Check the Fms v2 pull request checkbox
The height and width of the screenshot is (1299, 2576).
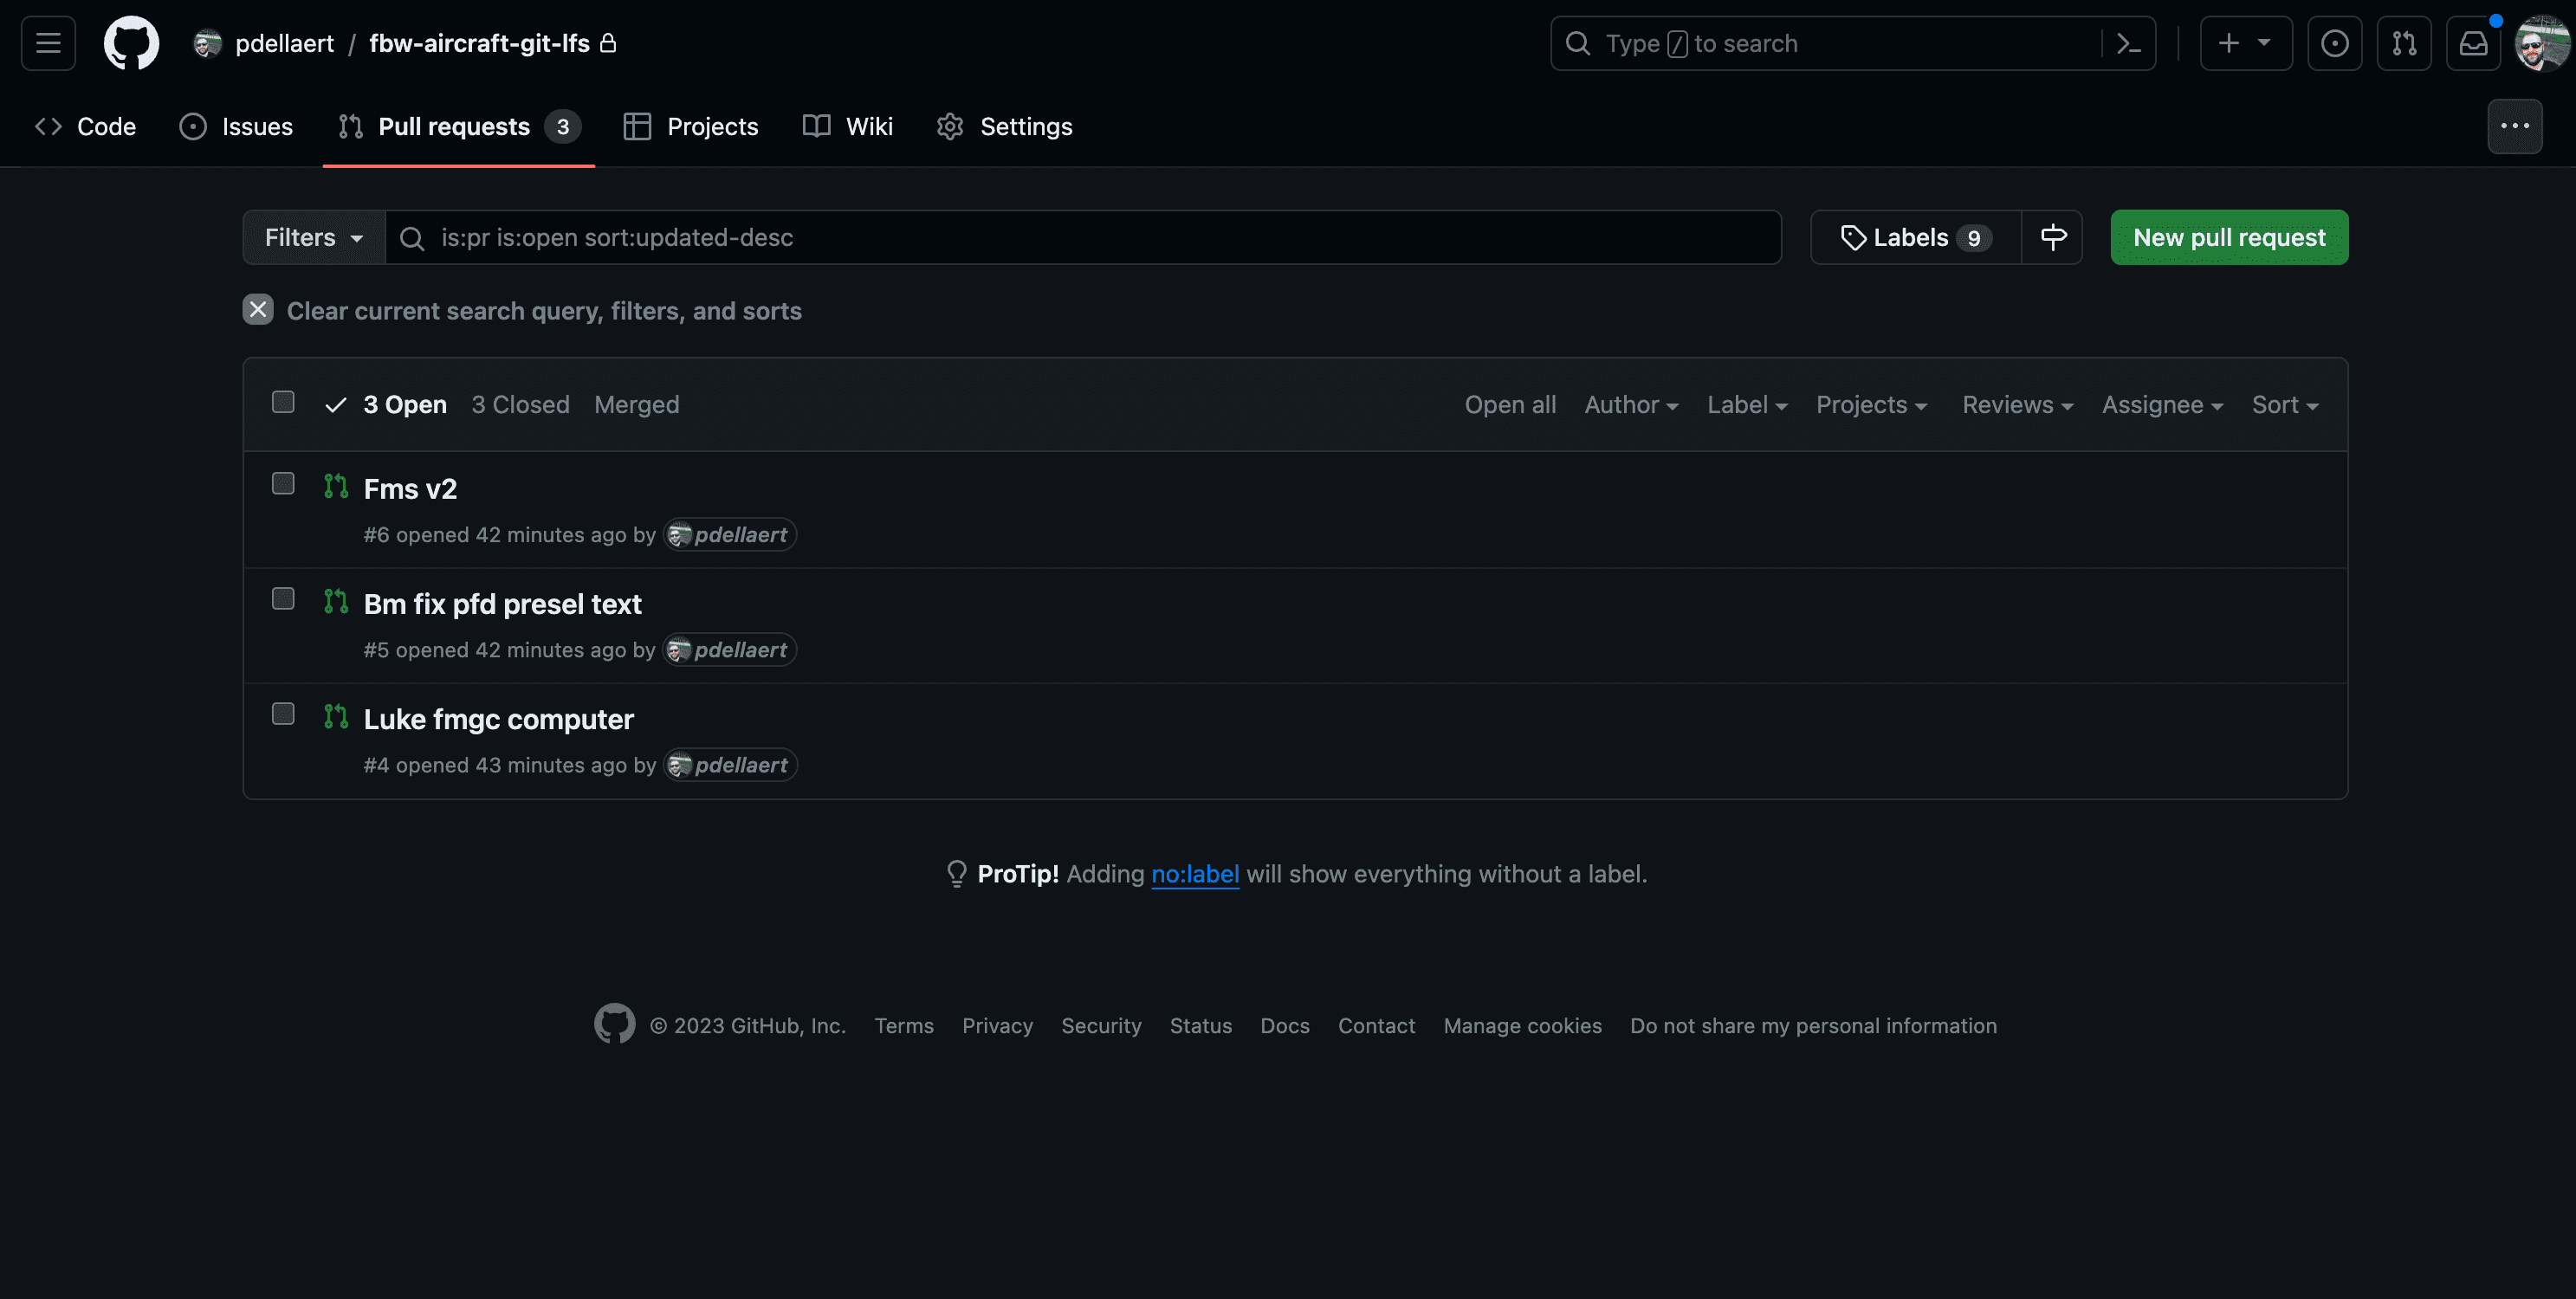point(283,484)
